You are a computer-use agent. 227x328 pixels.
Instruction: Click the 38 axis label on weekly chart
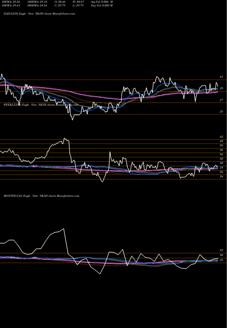coord(222,145)
